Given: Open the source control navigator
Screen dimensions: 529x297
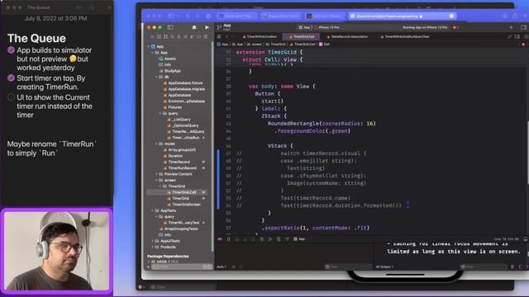Looking at the screenshot, I should click(159, 36).
